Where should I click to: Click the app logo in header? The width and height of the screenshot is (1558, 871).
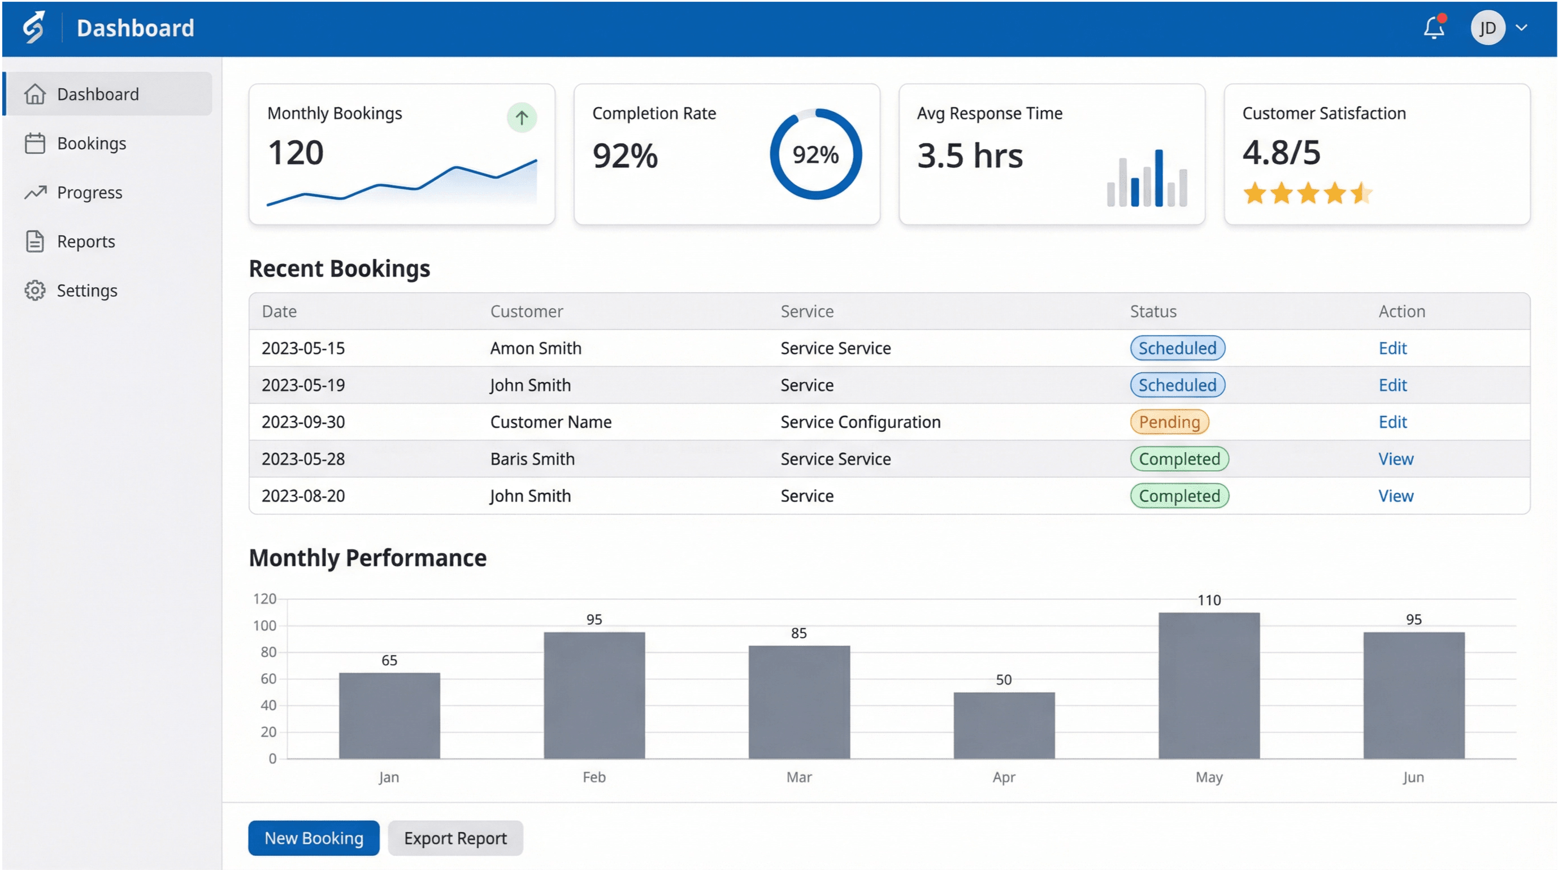(34, 28)
